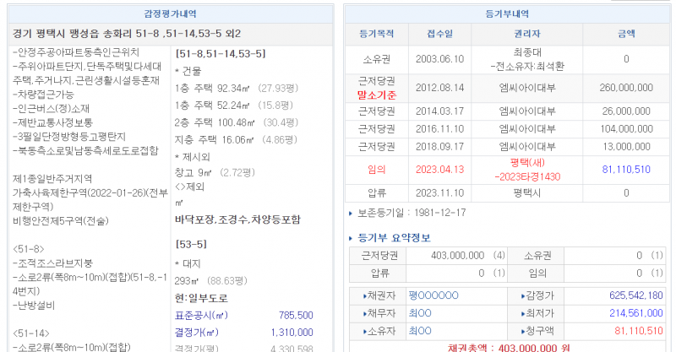Image resolution: width=676 pixels, height=352 pixels.
Task: Open the 감정평가내역 panel header
Action: click(171, 14)
